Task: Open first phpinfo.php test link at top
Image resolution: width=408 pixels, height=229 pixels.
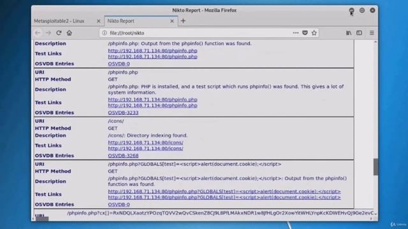Action: [x=152, y=51]
